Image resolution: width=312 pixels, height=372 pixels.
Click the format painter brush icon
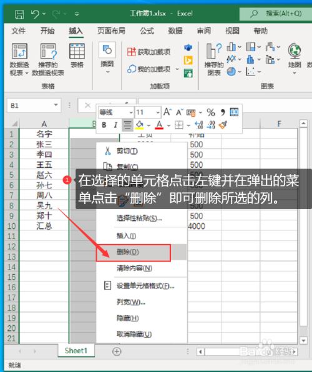point(223,125)
